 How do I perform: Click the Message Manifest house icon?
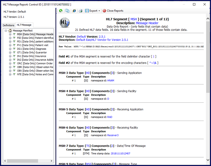[x=10, y=31]
